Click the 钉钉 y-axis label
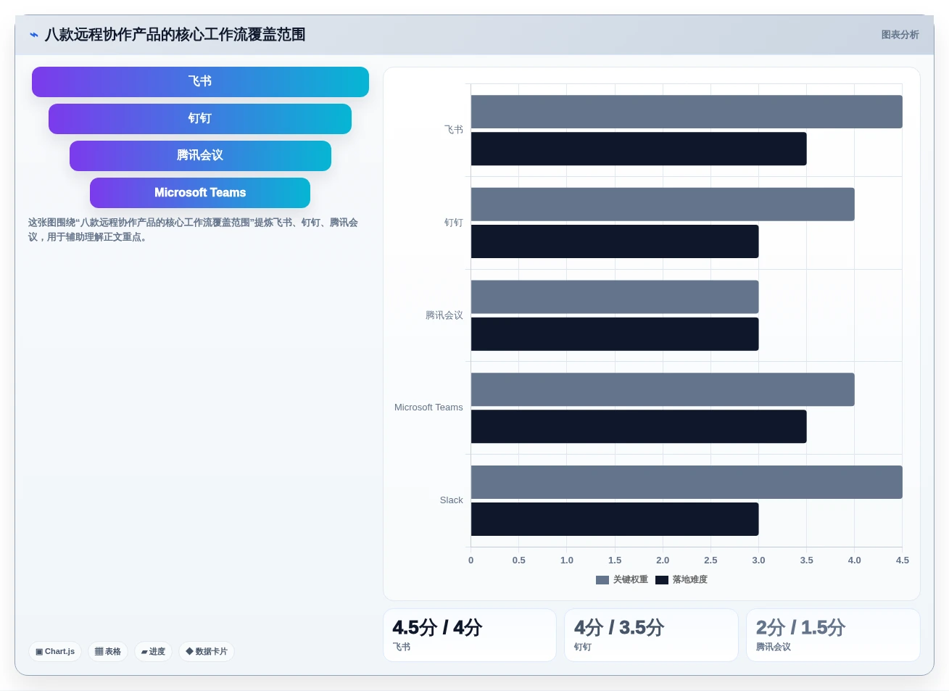949x691 pixels. click(x=454, y=223)
